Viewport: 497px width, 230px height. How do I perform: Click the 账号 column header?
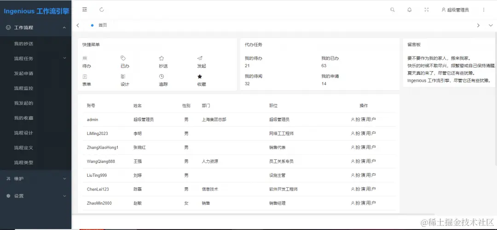[91, 106]
